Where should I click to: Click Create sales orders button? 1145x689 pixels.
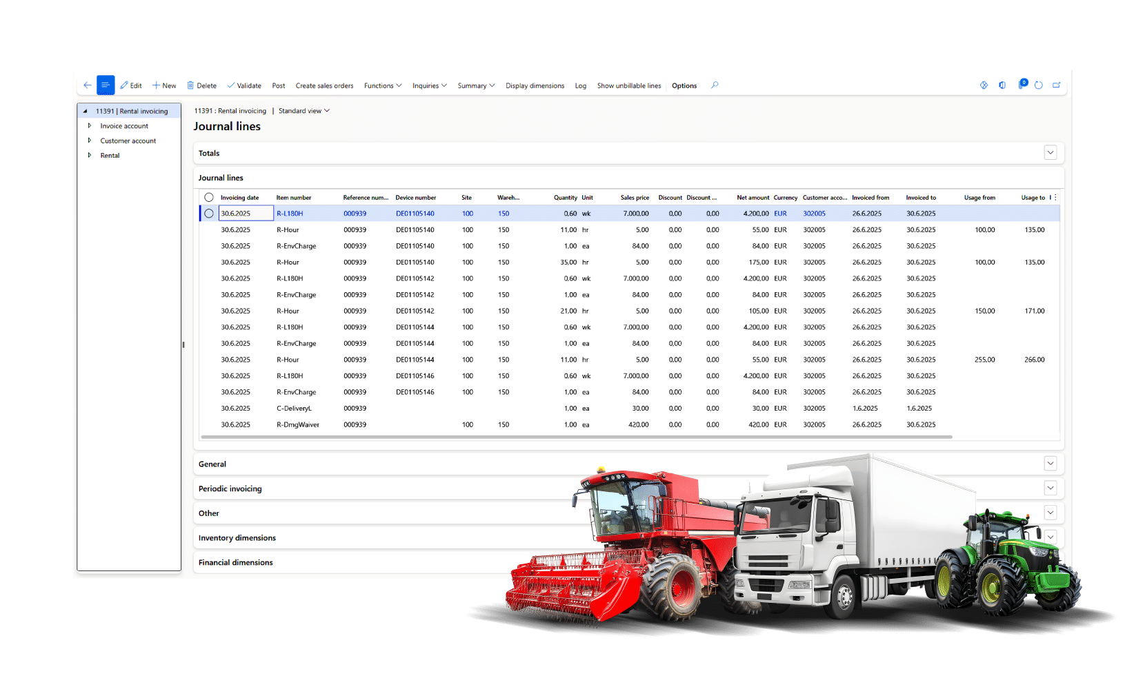(324, 85)
